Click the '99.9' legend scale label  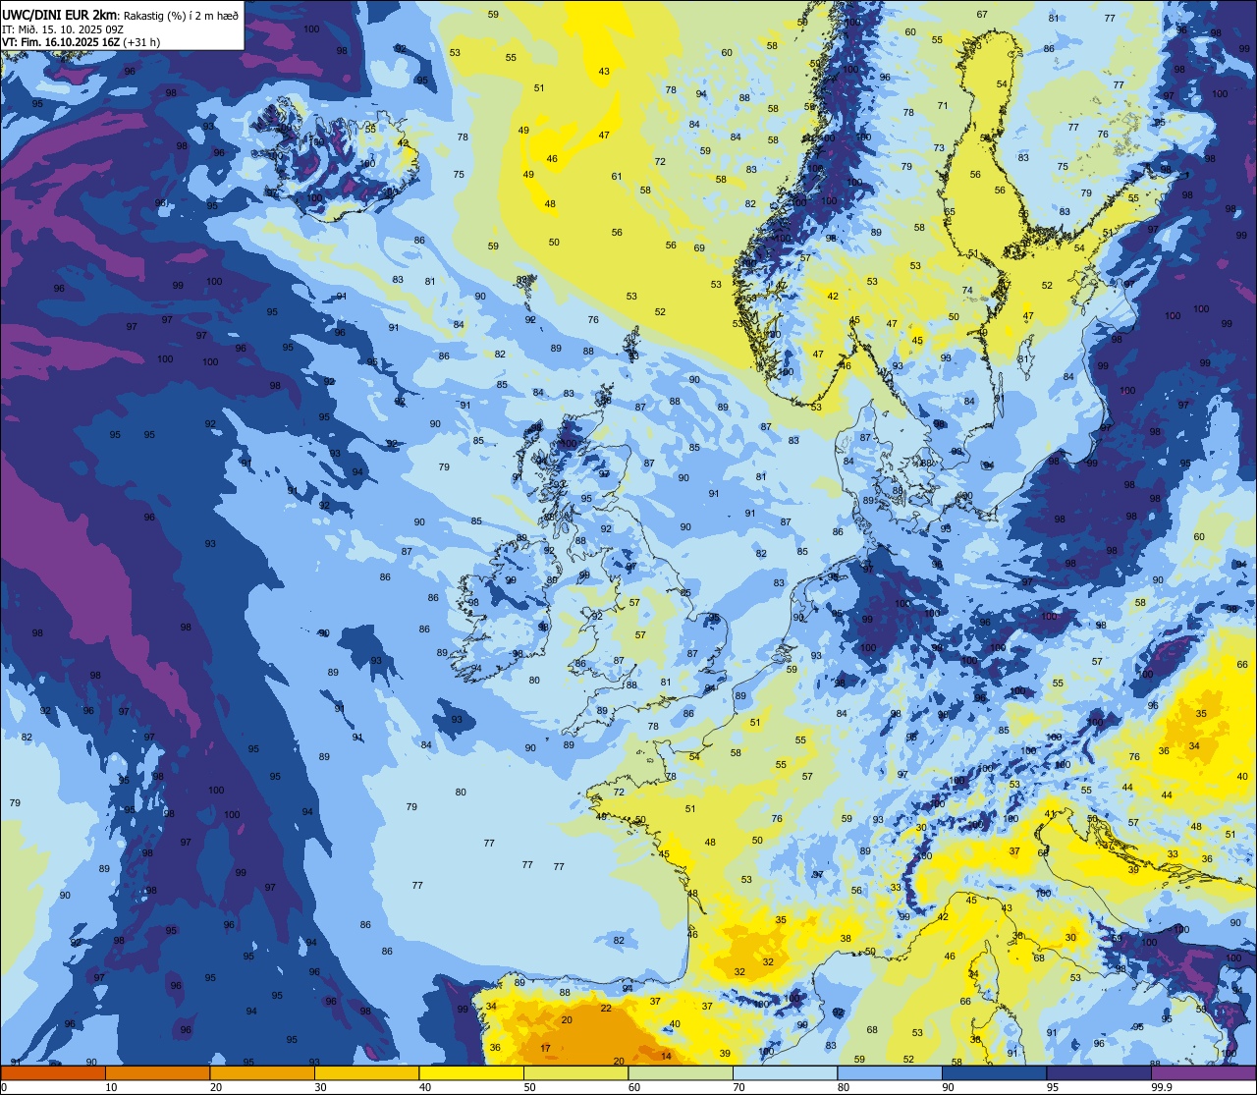tap(1163, 1087)
